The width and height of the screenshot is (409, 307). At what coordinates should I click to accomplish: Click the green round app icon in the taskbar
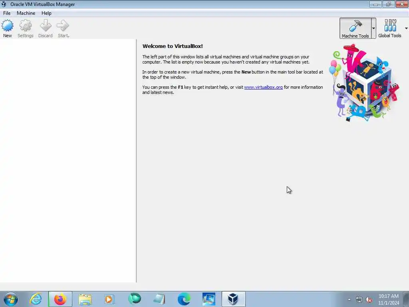134,299
